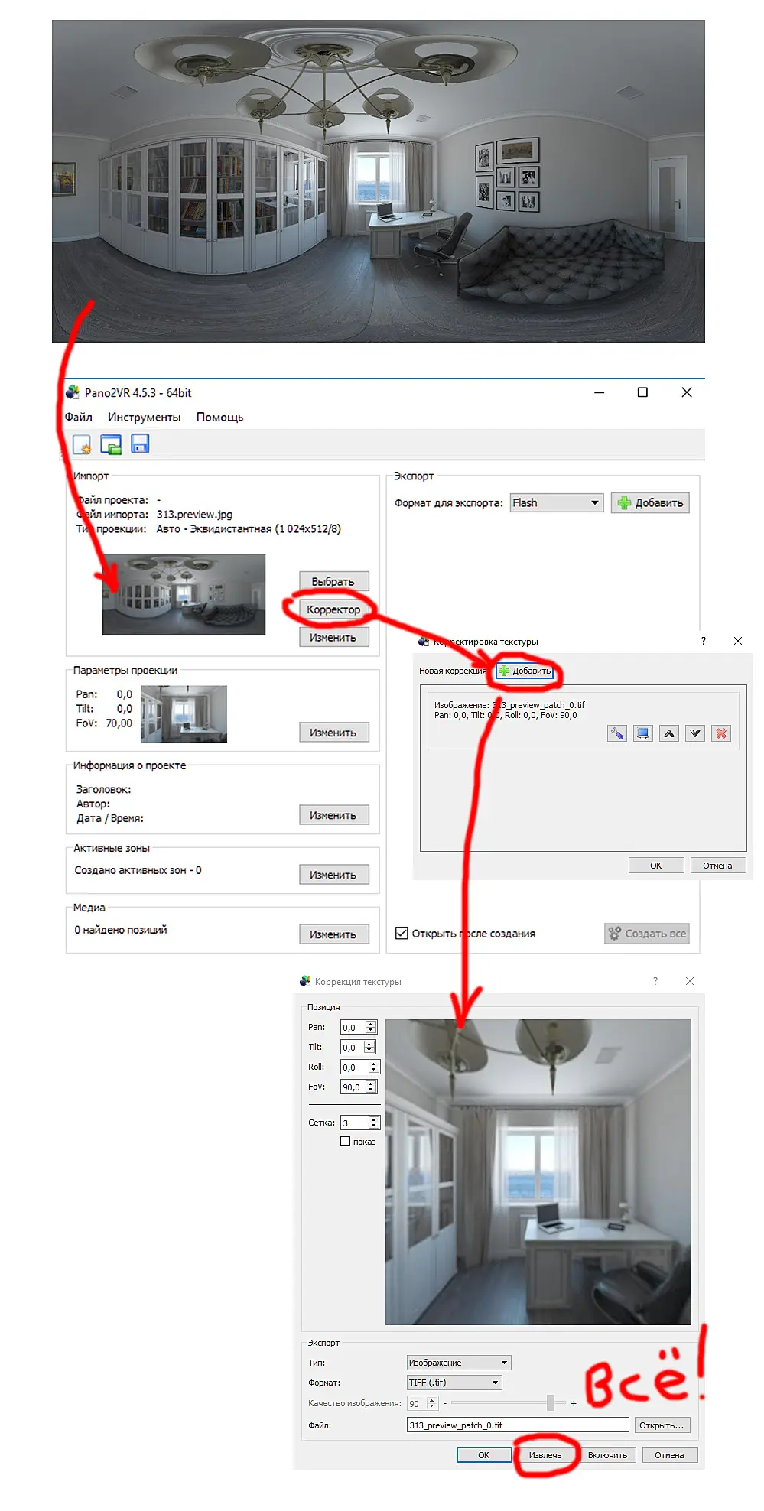Click the Tilt value stepper
Image resolution: width=764 pixels, height=1511 pixels.
[369, 1047]
